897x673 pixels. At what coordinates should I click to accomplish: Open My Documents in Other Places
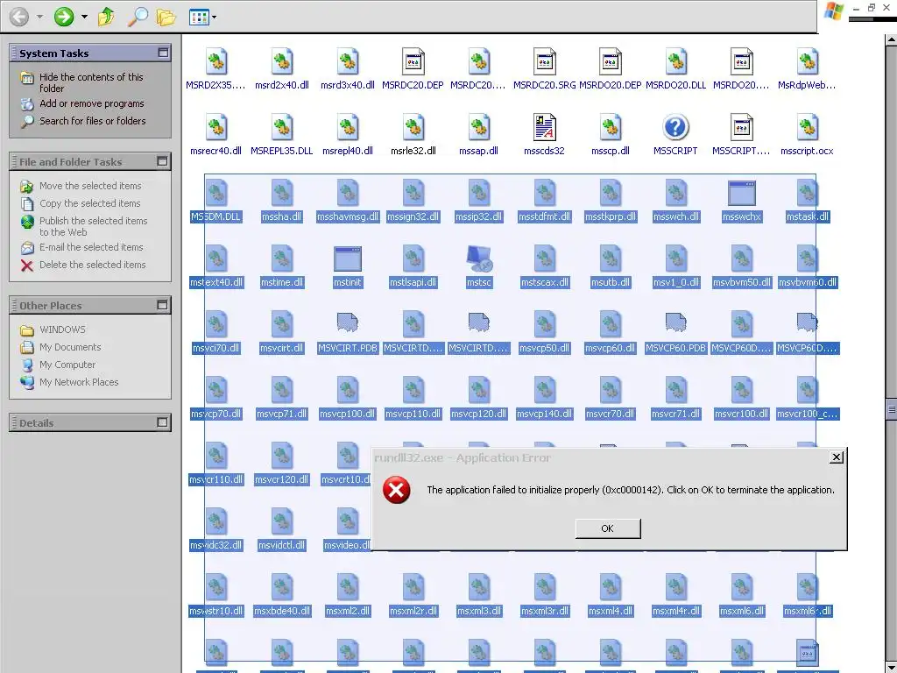[x=70, y=347]
